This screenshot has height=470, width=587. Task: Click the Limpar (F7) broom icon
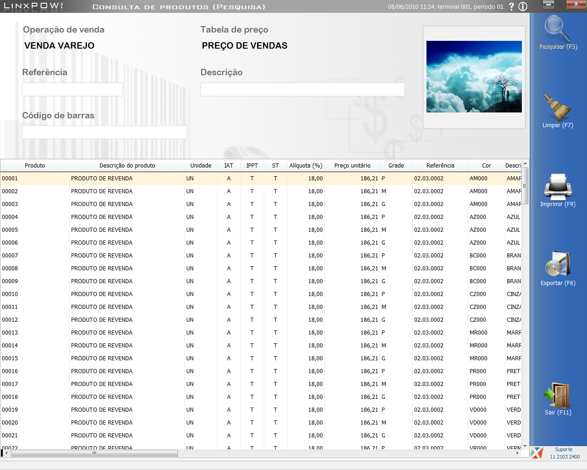pyautogui.click(x=557, y=107)
